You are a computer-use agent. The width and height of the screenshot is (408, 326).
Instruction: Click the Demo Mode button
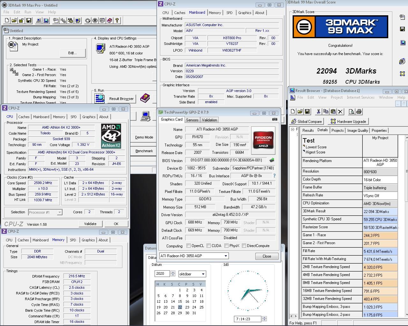144,137
